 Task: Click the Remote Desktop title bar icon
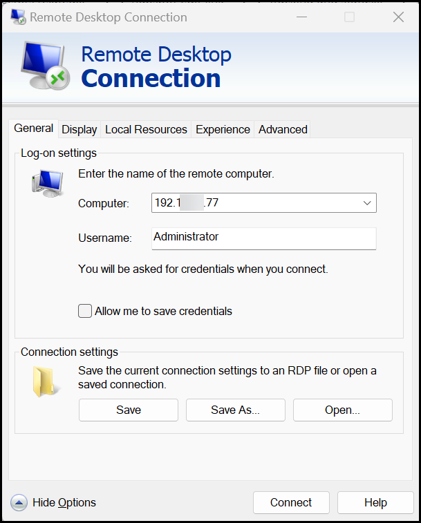coord(18,17)
